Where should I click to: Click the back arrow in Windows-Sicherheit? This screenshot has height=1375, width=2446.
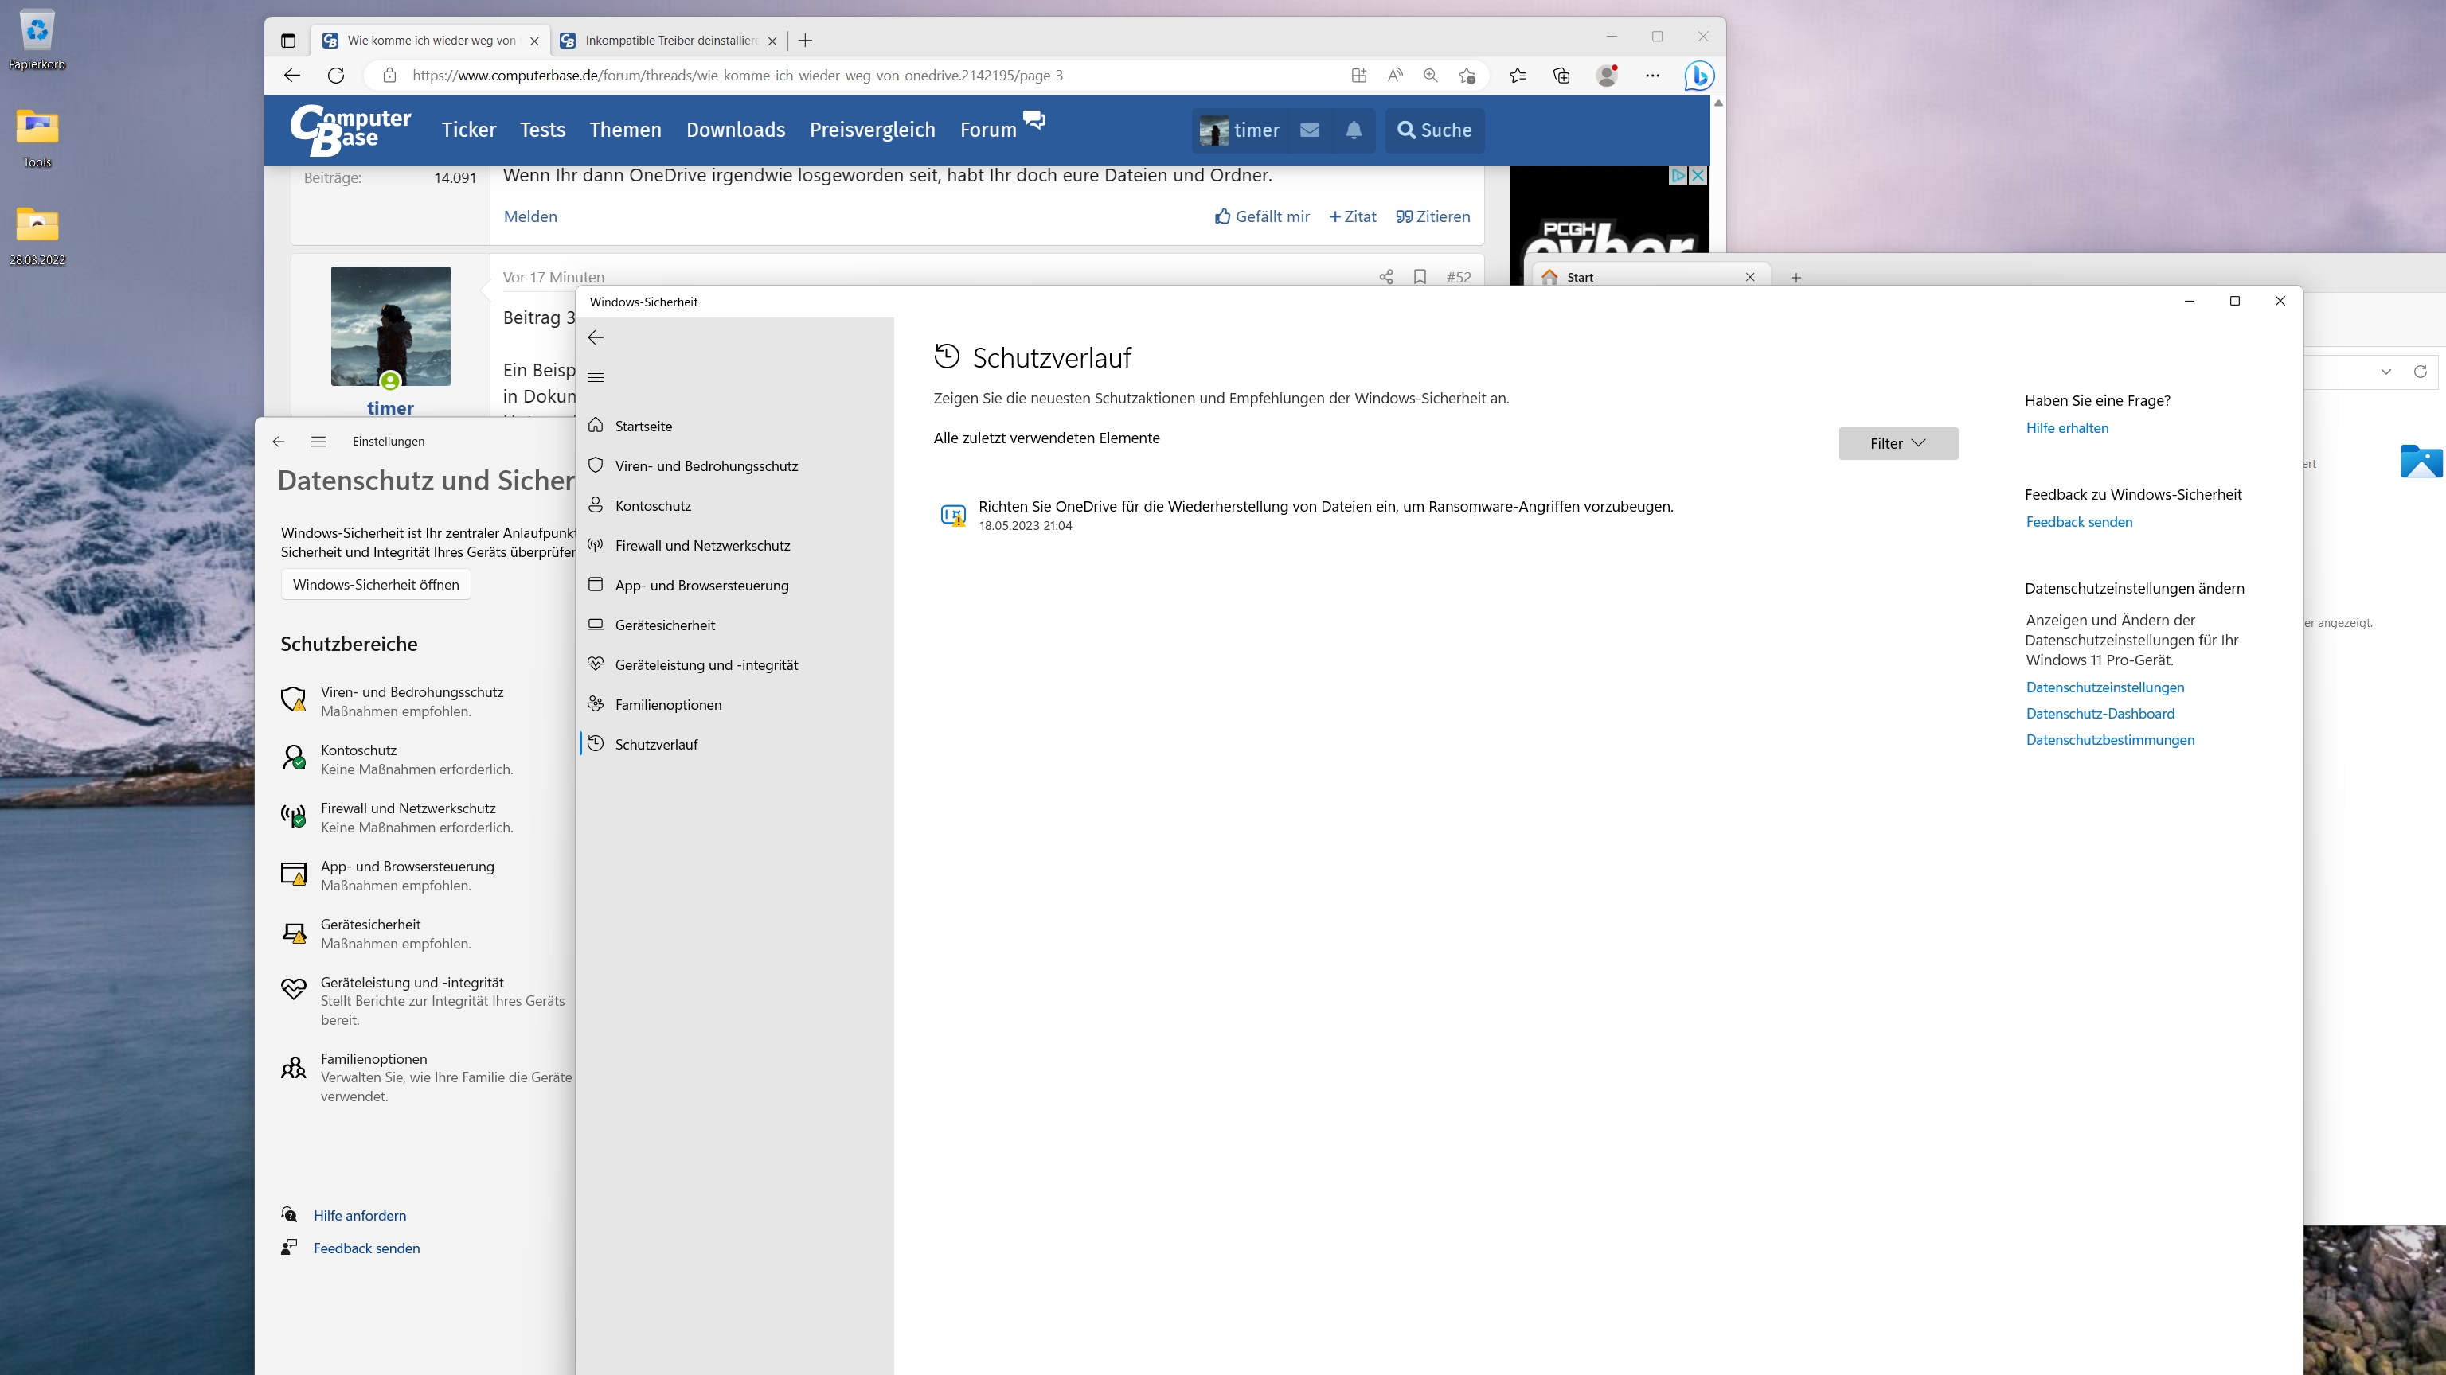tap(596, 338)
